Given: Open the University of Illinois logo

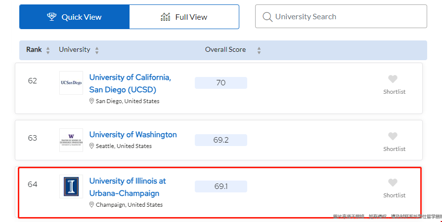Looking at the screenshot, I should tap(71, 186).
